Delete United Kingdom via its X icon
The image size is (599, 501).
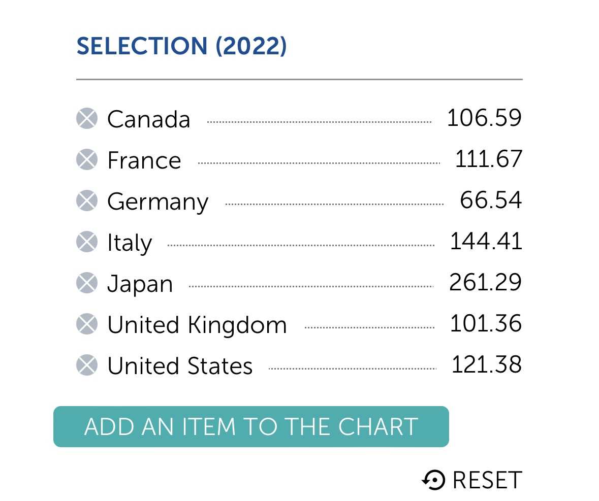click(87, 324)
